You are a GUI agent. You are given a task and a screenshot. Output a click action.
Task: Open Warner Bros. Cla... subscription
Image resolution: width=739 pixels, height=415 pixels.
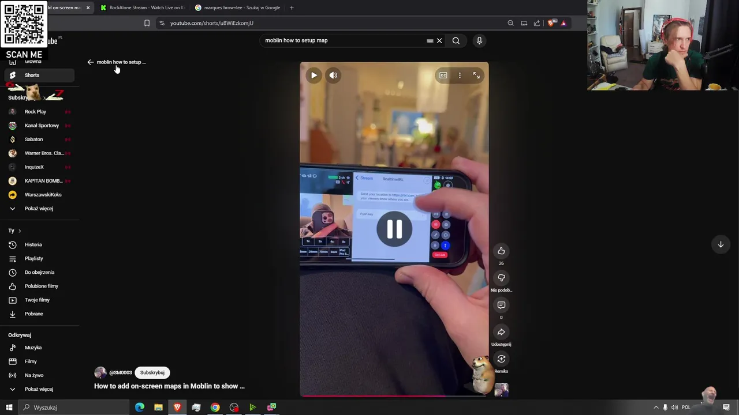pyautogui.click(x=39, y=153)
